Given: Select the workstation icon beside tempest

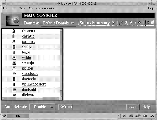Looking at the screenshot, I should (x=14, y=42).
